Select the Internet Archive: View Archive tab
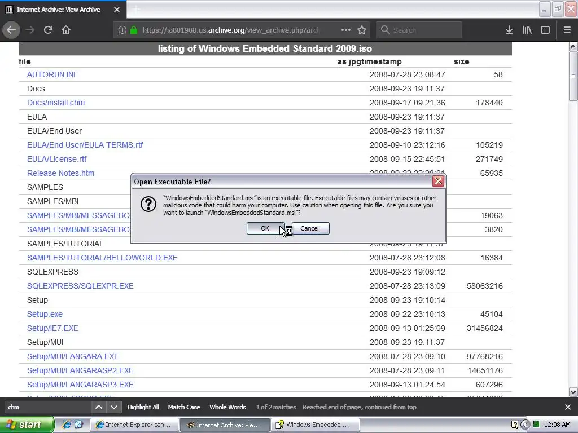Screen dimensions: 578x433 (x=63, y=10)
